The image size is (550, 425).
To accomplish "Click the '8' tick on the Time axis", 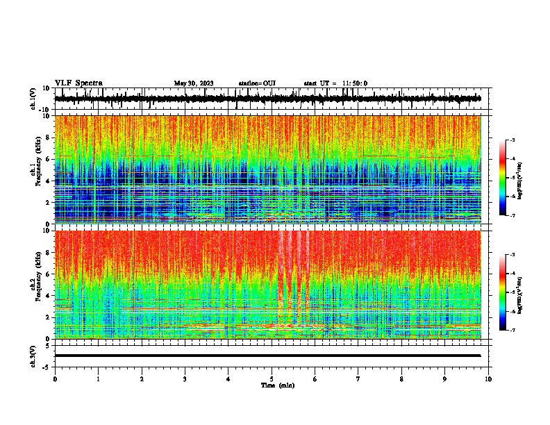I will [x=401, y=379].
